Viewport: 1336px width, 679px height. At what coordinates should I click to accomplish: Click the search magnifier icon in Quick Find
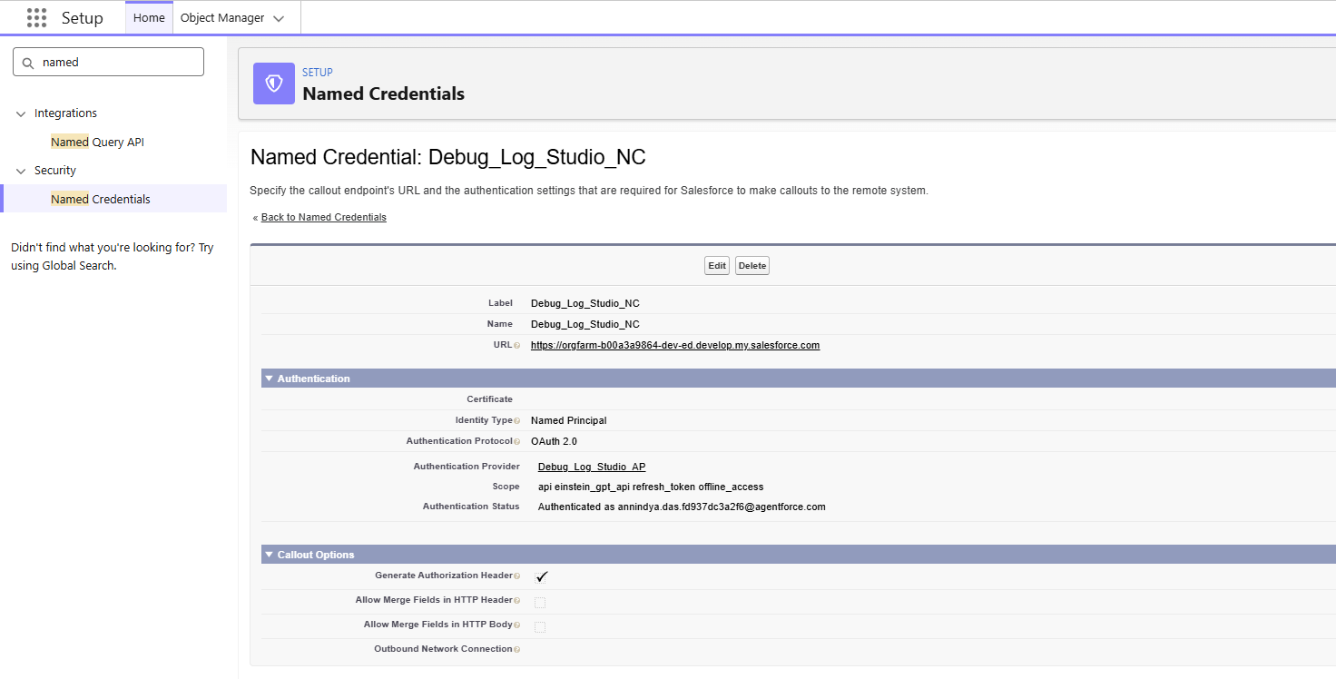[27, 63]
